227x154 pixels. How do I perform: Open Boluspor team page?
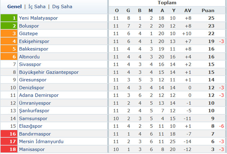tap(29, 26)
